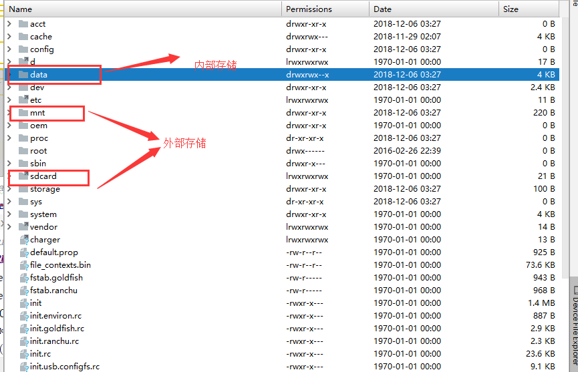This screenshot has width=578, height=372.
Task: Expand the proc folder
Action: 9,138
